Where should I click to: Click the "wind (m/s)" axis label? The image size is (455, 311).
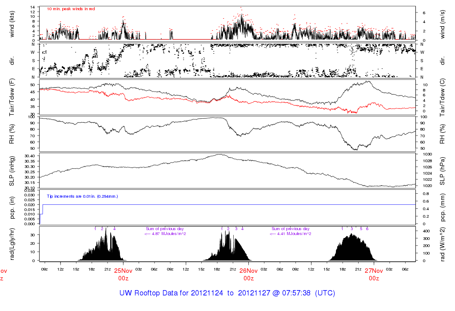(442, 24)
